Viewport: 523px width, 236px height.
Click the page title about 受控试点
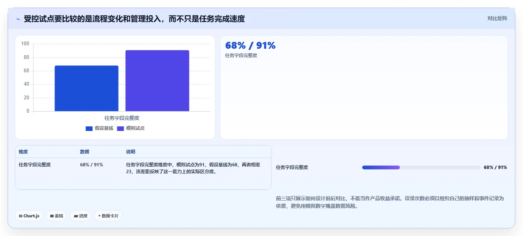134,19
